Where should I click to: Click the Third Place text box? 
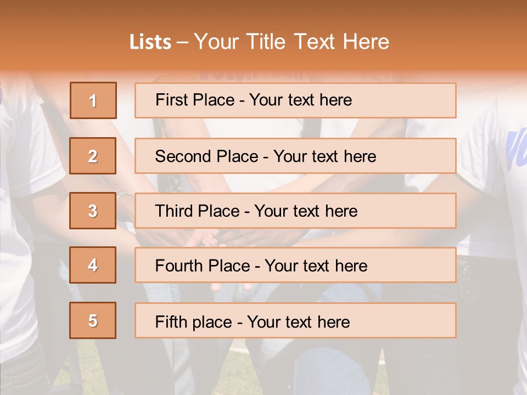(x=295, y=211)
